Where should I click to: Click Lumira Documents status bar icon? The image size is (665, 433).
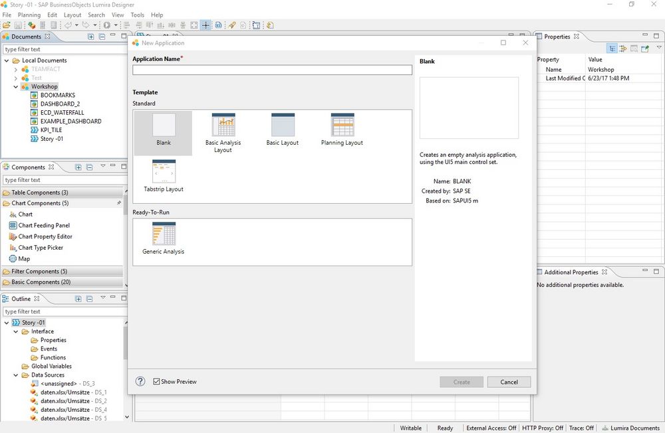click(605, 428)
